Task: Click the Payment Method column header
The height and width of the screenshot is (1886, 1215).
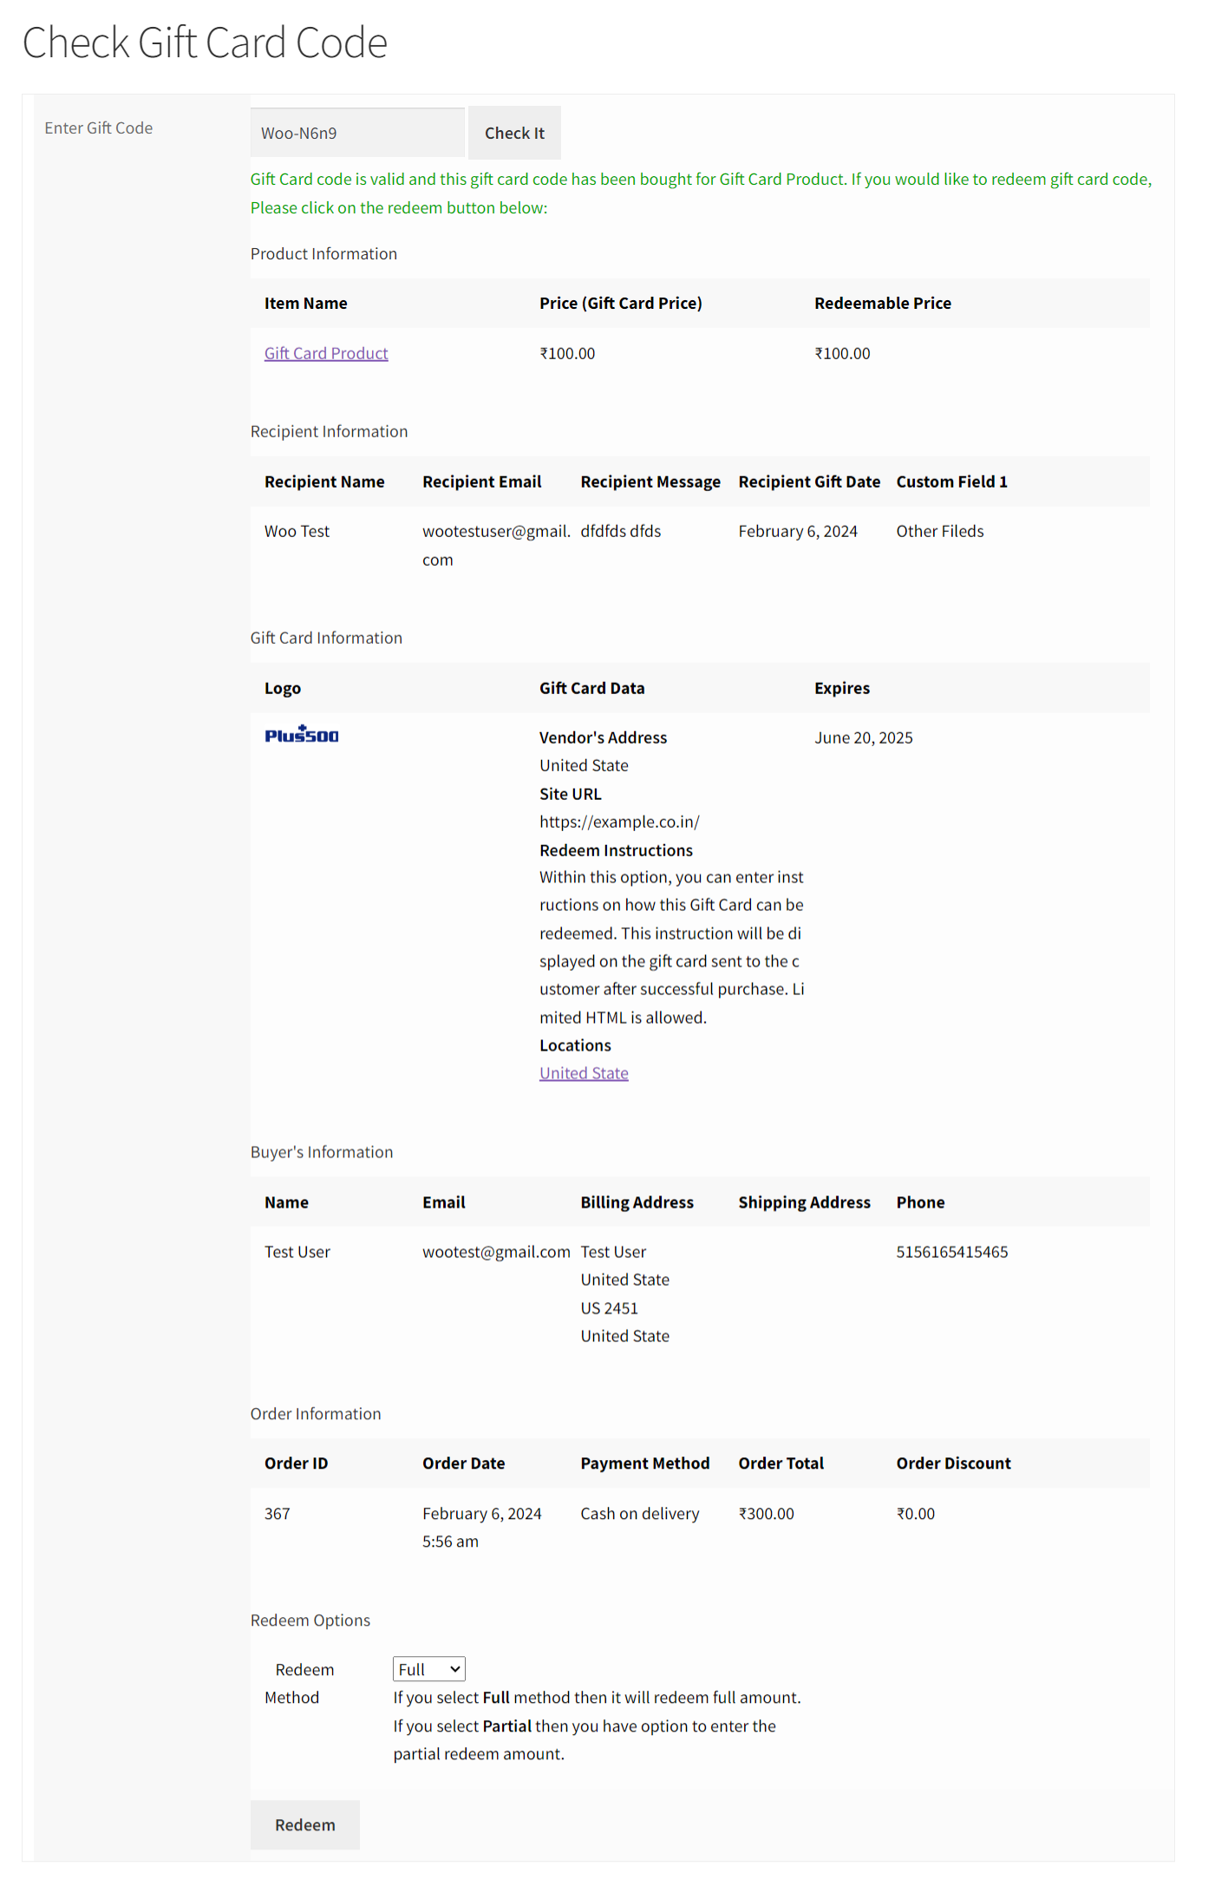Action: pos(644,1464)
